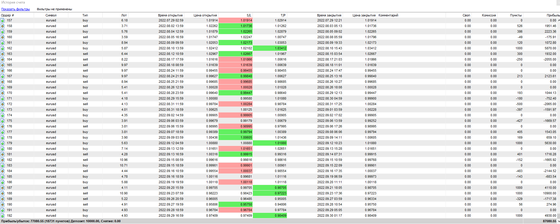Click the Показать фильтры link
This screenshot has height=224, width=560.
[16, 9]
